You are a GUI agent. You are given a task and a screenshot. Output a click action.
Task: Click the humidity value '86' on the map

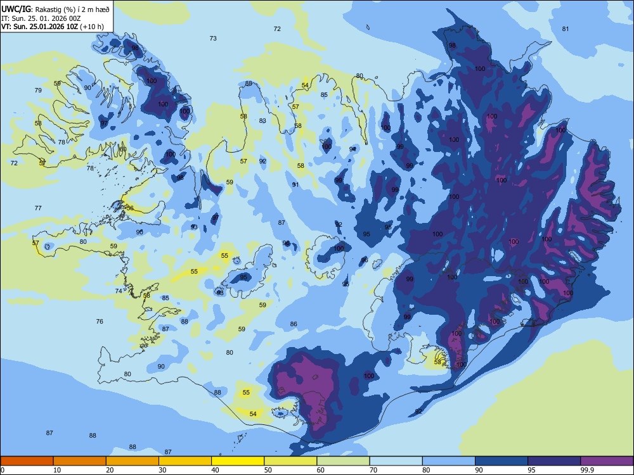click(x=294, y=324)
